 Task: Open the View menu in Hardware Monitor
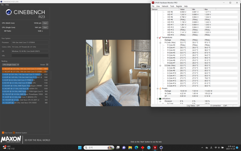(158, 6)
